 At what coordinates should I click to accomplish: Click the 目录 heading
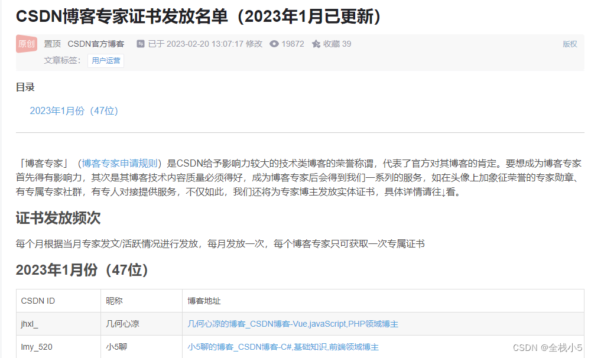[x=25, y=87]
